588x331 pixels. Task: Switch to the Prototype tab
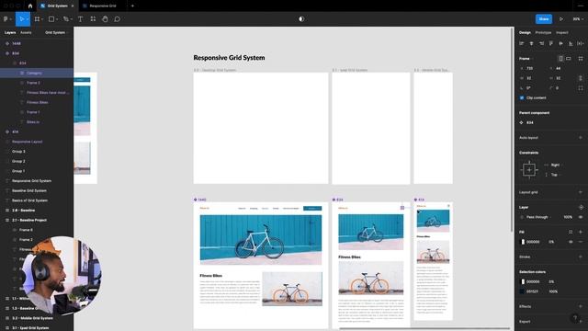tap(543, 33)
